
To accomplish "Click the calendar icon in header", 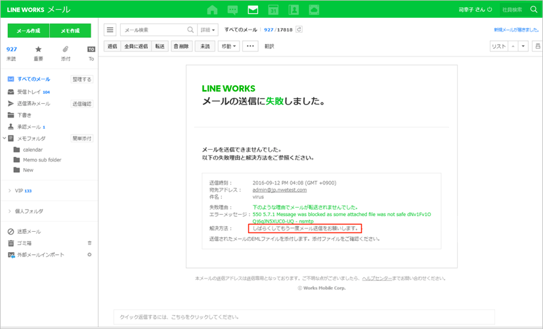I will [273, 10].
